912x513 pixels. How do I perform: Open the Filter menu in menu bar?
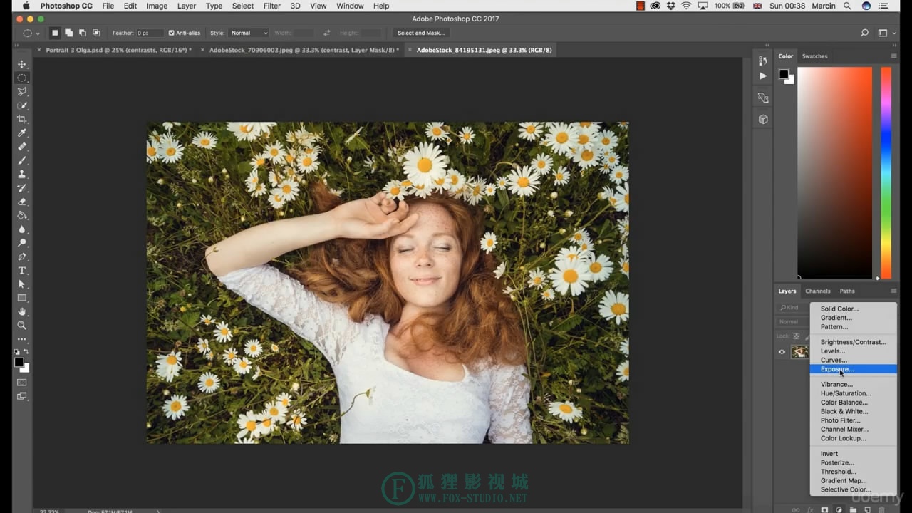271,6
